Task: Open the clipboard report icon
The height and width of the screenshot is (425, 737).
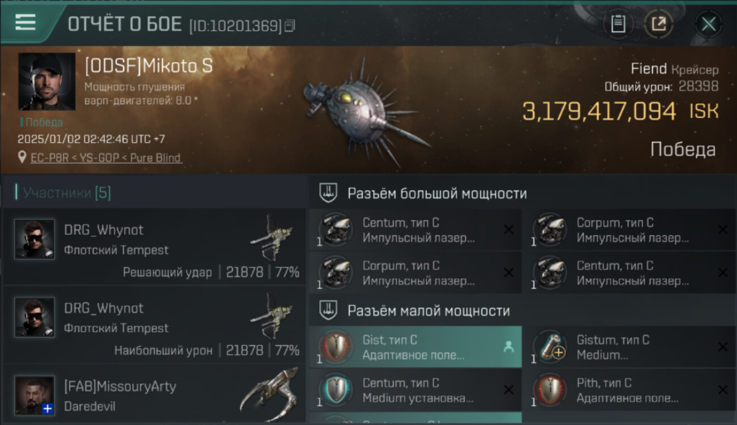Action: tap(619, 24)
